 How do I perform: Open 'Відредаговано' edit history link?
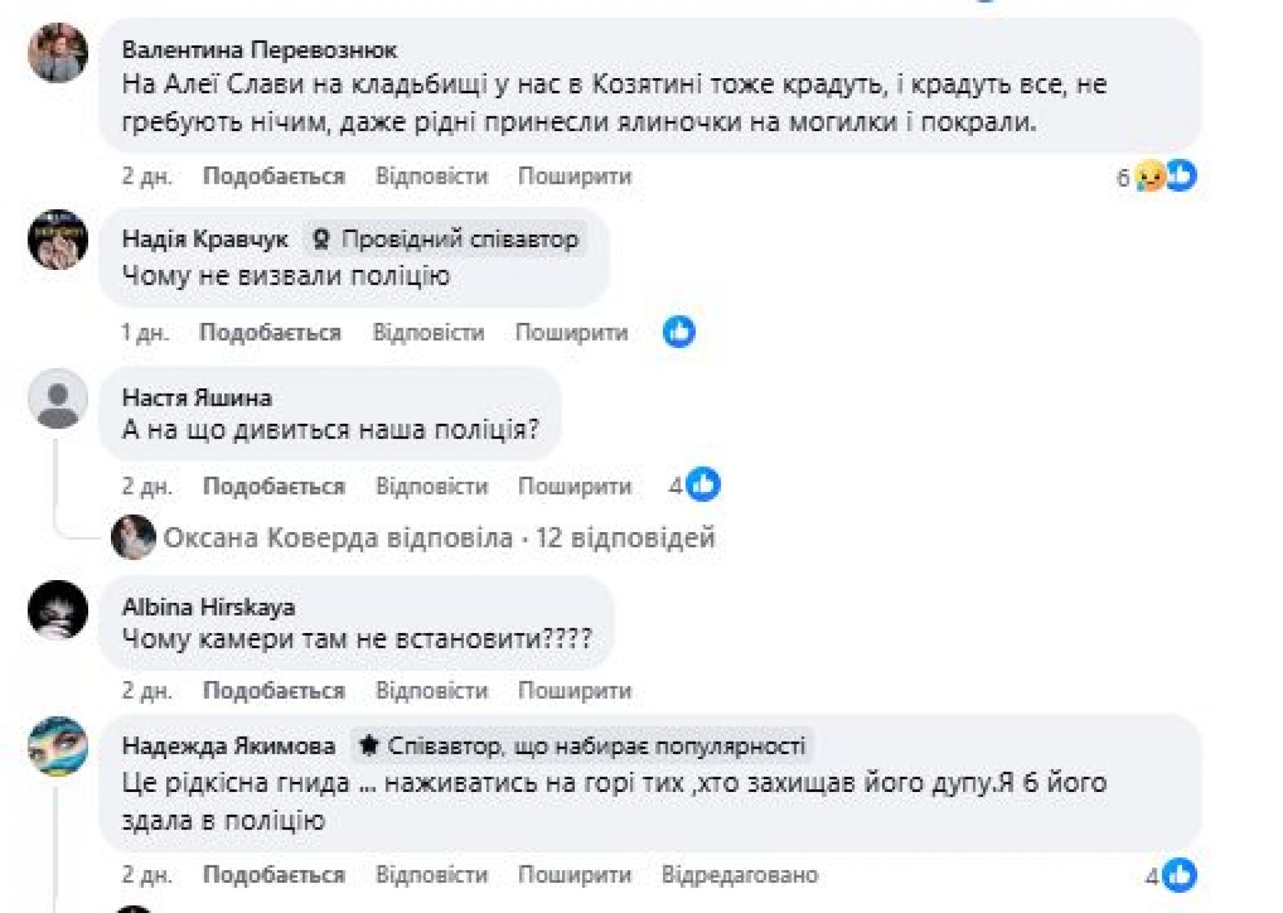click(740, 875)
